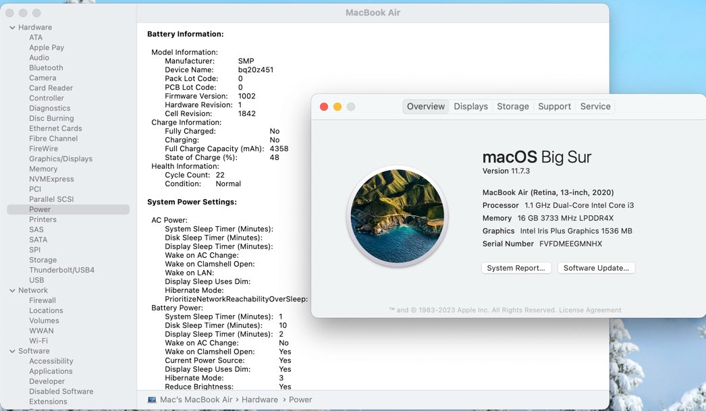Collapse the Network section
This screenshot has height=411, width=706.
tap(12, 290)
